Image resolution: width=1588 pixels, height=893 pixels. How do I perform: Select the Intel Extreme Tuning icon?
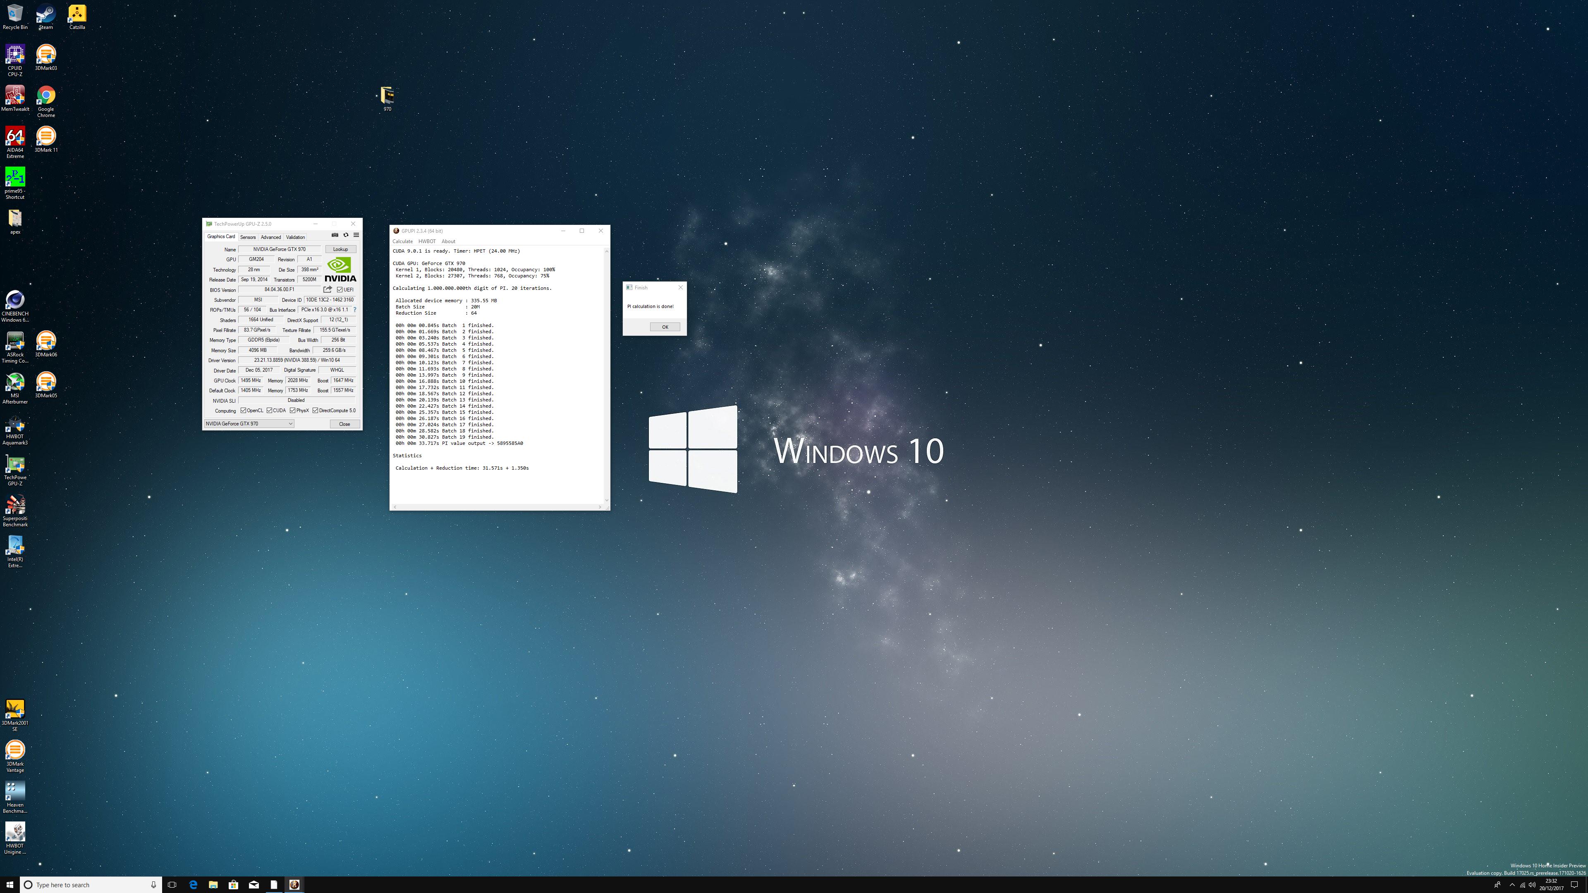pos(15,552)
